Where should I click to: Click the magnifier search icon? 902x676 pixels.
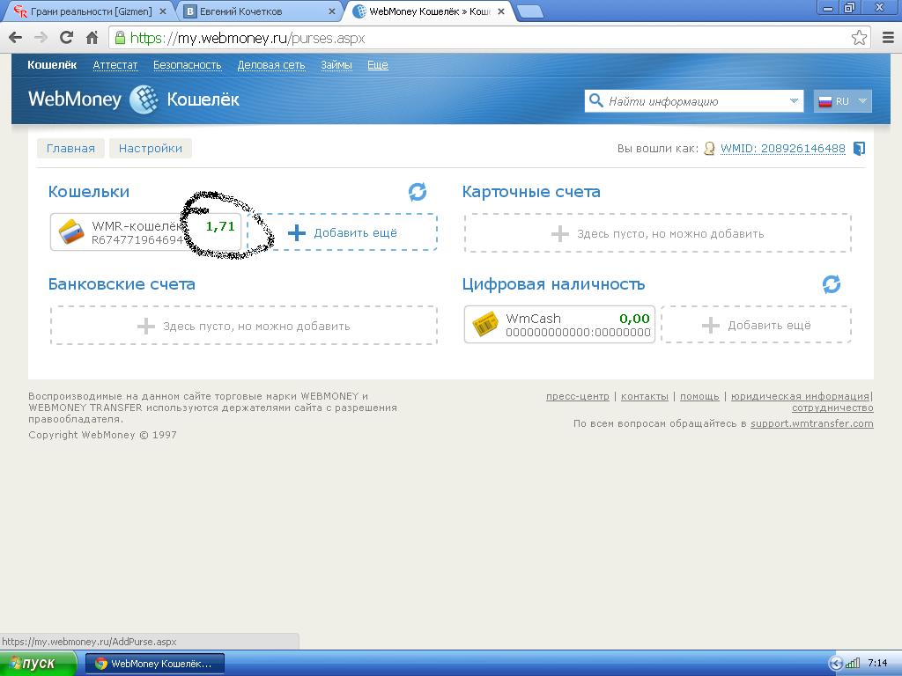tap(596, 100)
